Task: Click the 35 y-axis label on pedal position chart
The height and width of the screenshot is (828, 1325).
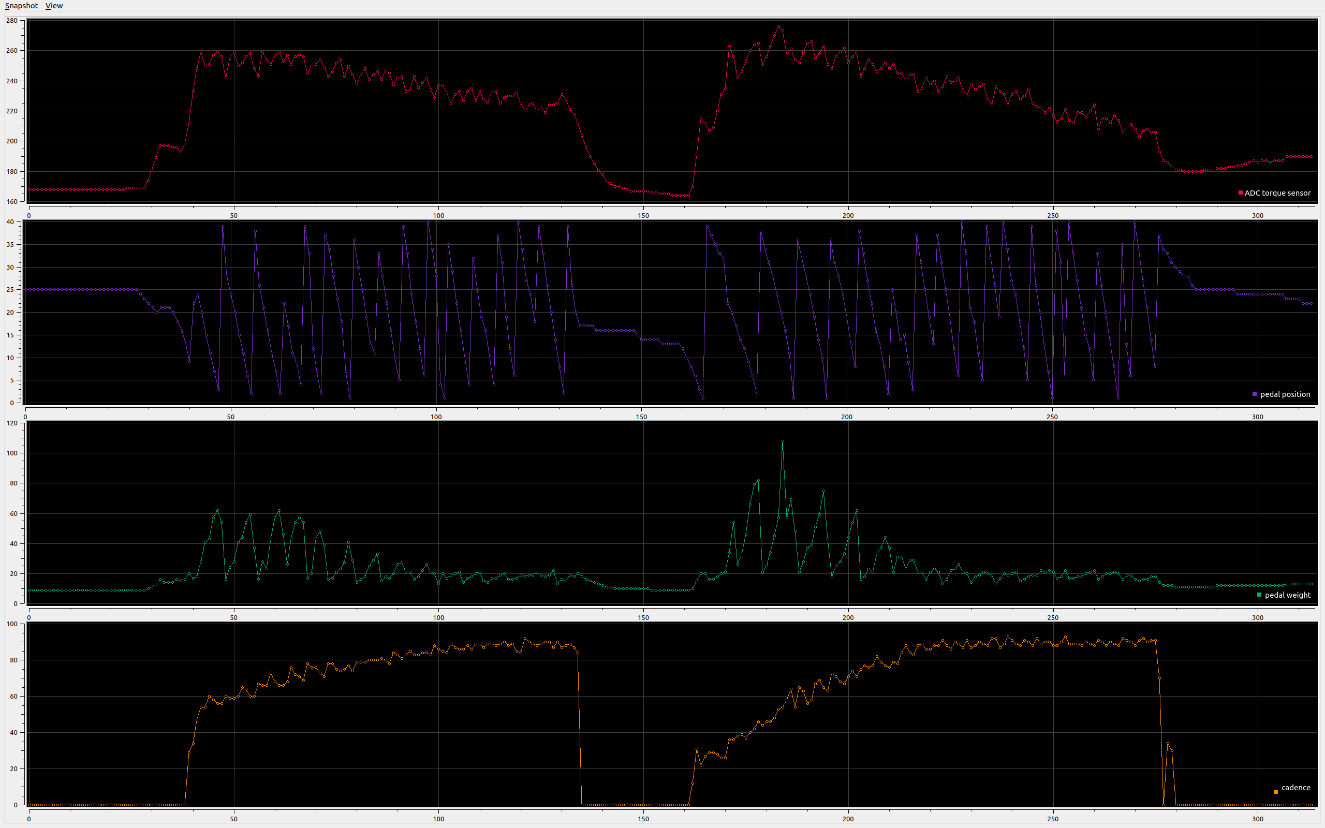Action: (x=10, y=245)
